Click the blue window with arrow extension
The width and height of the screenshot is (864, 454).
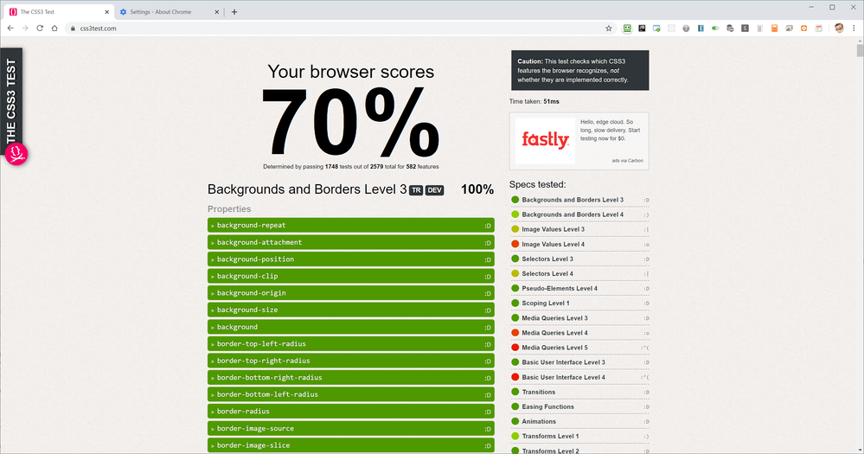coord(656,28)
